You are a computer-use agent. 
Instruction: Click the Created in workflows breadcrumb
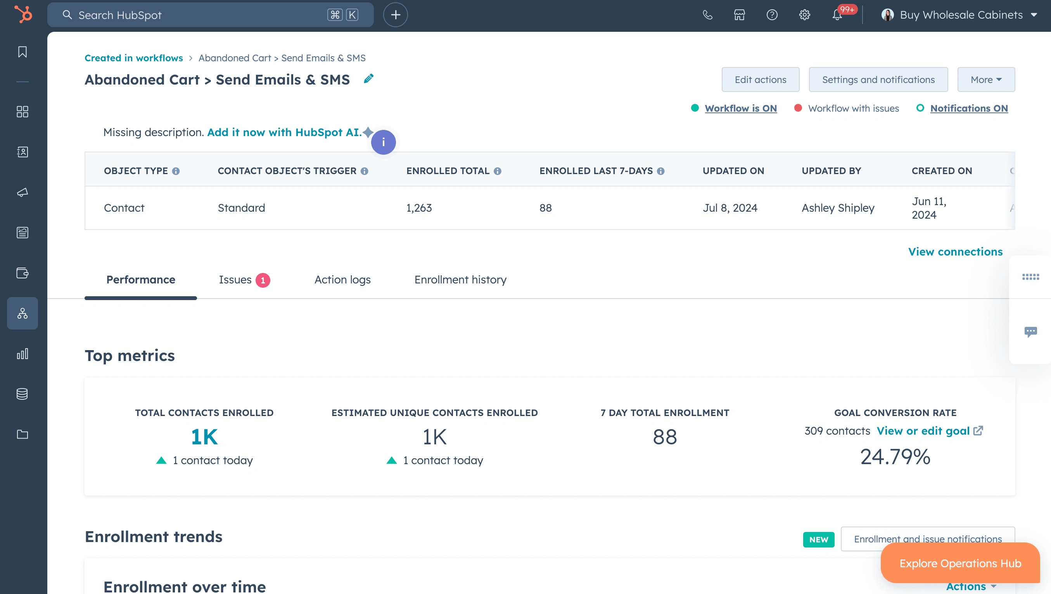click(x=133, y=58)
